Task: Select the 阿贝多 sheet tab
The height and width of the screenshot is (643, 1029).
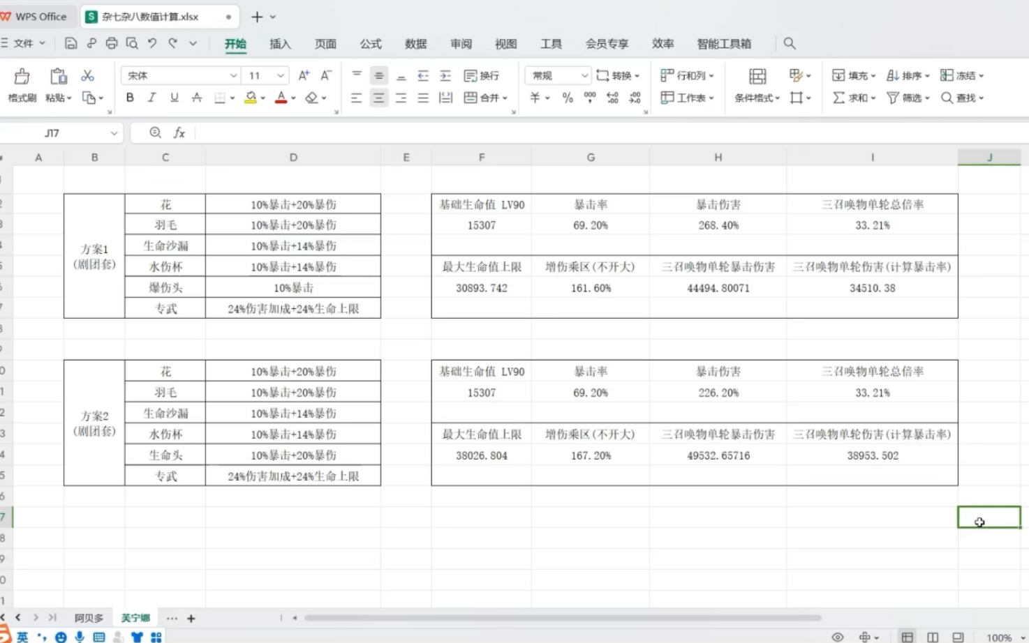Action: tap(89, 618)
